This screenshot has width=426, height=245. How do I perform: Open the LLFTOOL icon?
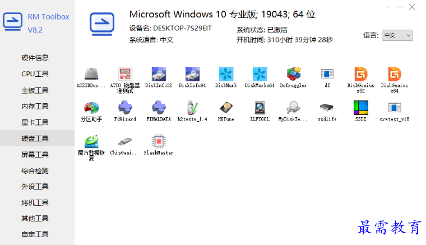[260, 108]
